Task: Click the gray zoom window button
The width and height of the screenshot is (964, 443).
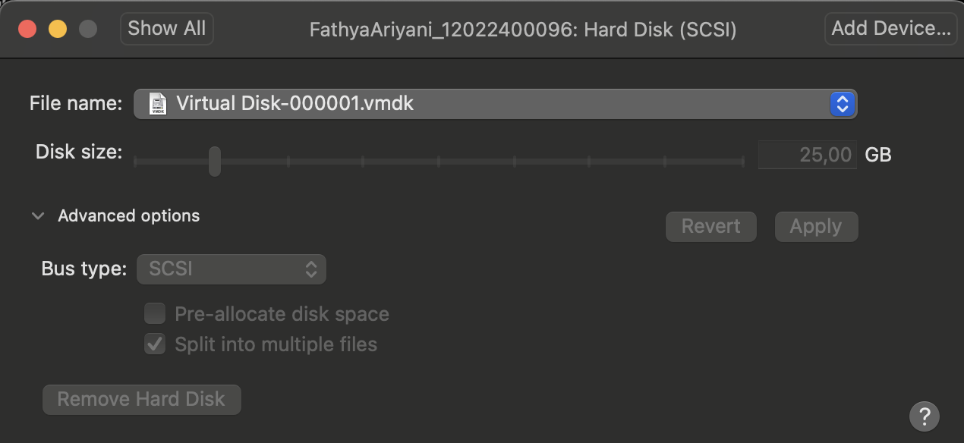Action: pyautogui.click(x=88, y=30)
